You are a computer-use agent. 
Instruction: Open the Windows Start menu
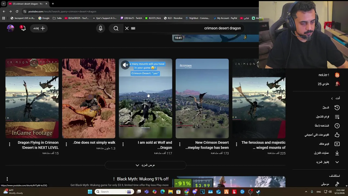tap(90, 192)
